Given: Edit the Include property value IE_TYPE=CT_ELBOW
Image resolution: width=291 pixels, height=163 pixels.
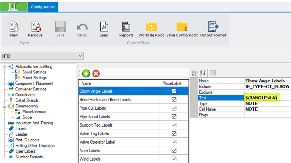Looking at the screenshot, I should pos(267,86).
